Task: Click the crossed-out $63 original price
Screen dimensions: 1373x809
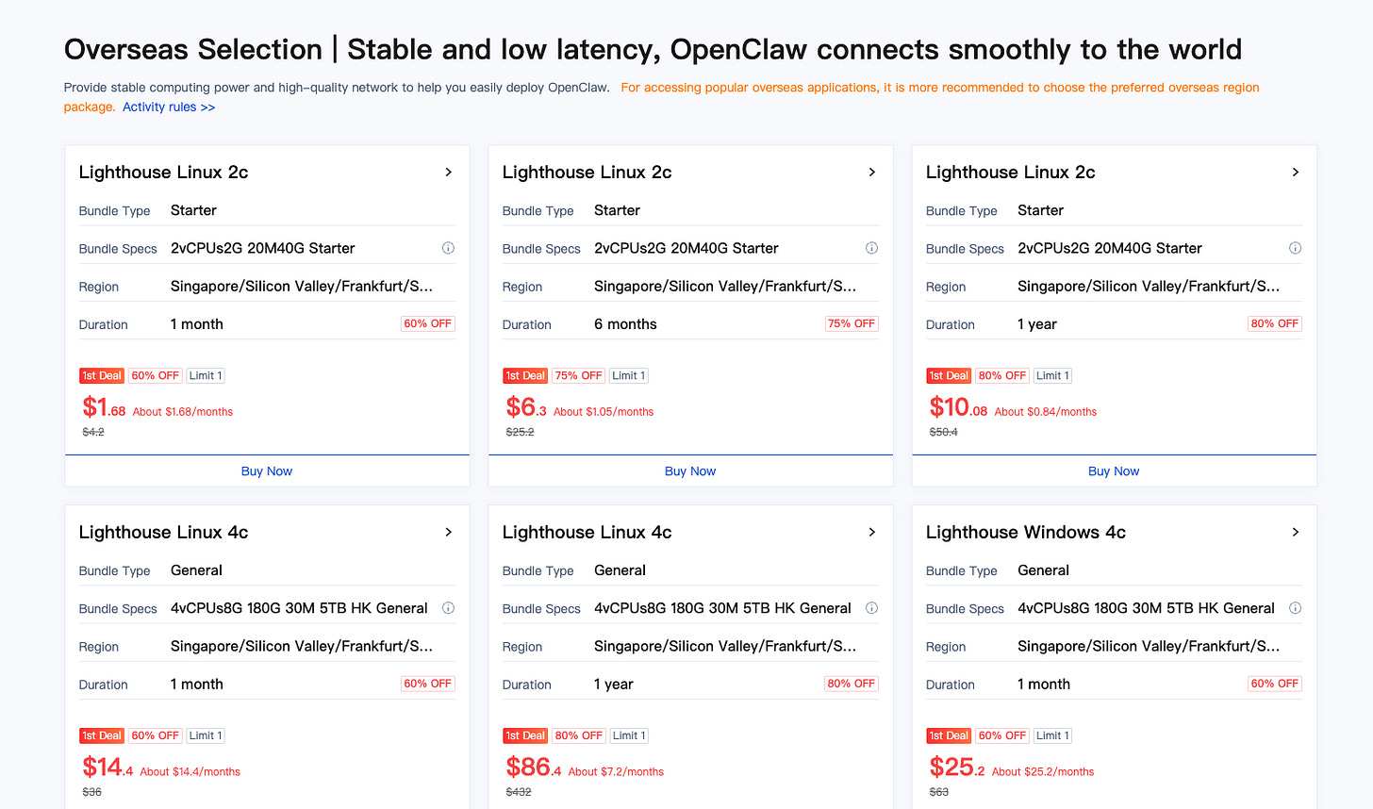Action: click(939, 792)
